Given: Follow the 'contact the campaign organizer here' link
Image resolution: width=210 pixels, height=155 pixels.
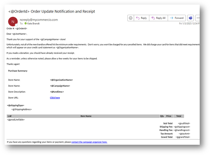Looking at the screenshot, I should (x=89, y=142).
